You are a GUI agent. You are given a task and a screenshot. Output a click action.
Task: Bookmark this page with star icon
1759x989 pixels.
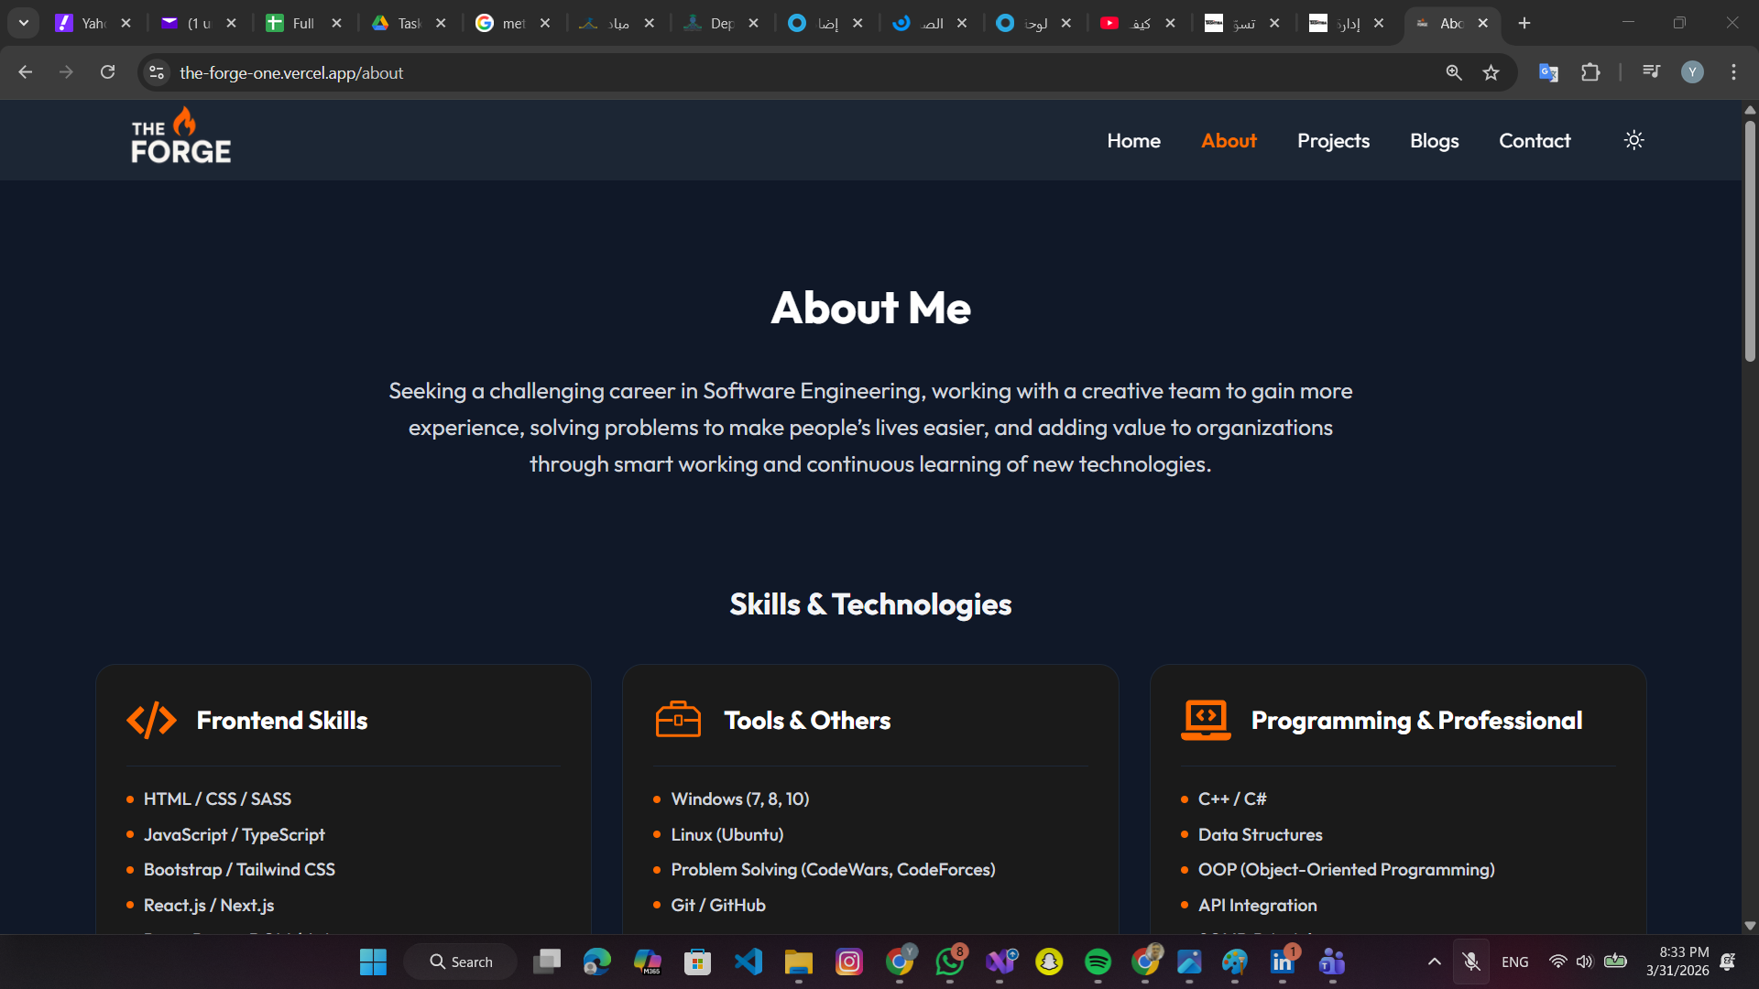coord(1491,72)
